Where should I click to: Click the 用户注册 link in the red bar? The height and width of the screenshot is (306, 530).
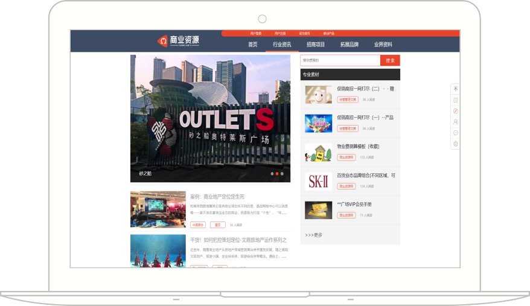click(x=280, y=33)
